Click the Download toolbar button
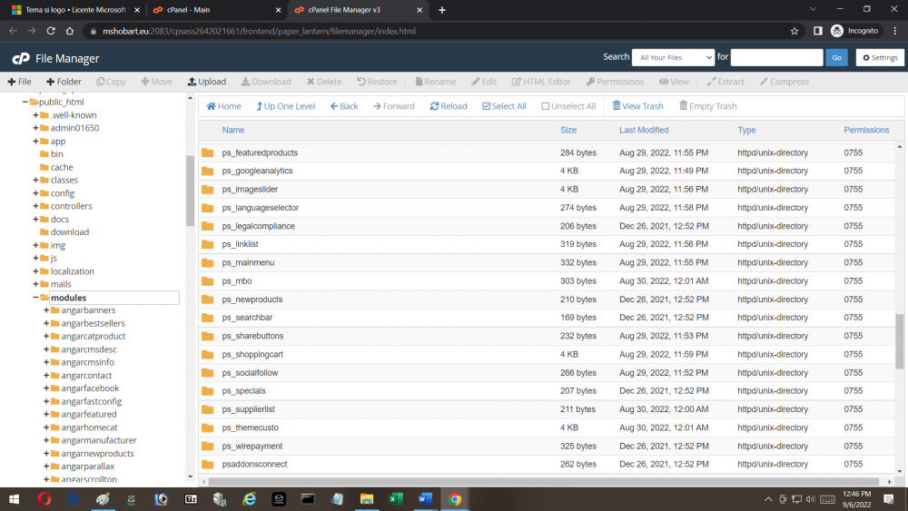The width and height of the screenshot is (908, 511). pyautogui.click(x=266, y=82)
